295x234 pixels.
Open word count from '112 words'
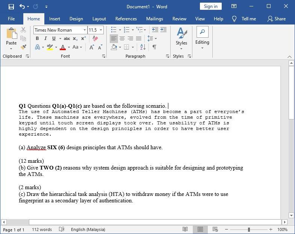[42, 229]
